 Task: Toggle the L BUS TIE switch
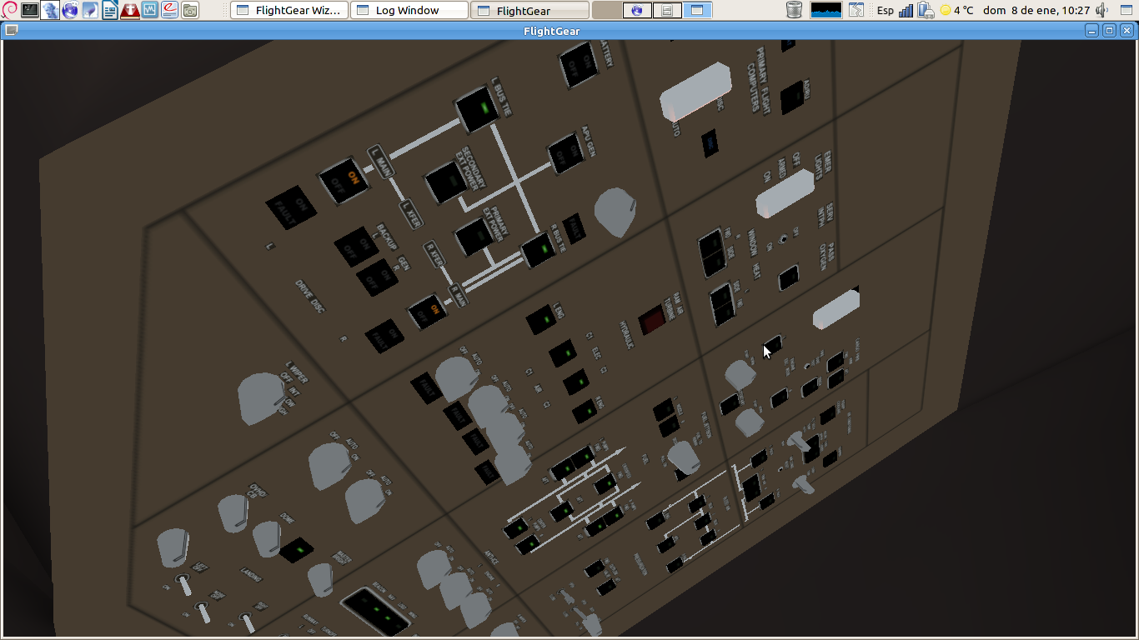[477, 109]
